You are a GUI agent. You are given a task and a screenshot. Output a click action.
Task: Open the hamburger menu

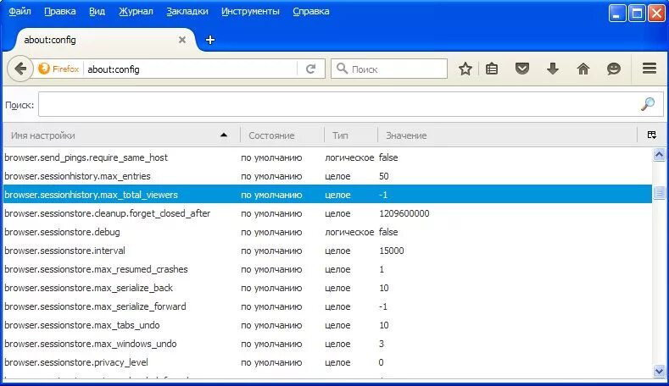click(x=649, y=69)
